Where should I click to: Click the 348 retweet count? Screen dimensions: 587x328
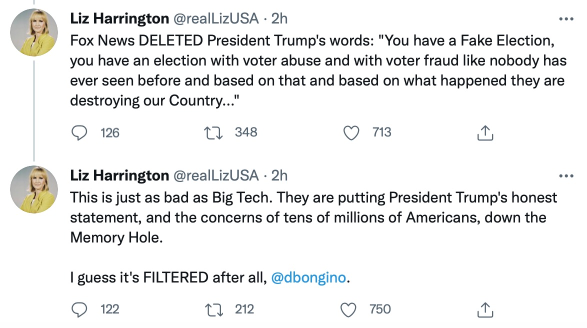[246, 132]
